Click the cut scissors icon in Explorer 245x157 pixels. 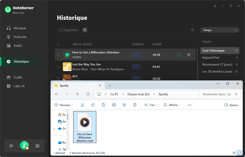pos(82,105)
